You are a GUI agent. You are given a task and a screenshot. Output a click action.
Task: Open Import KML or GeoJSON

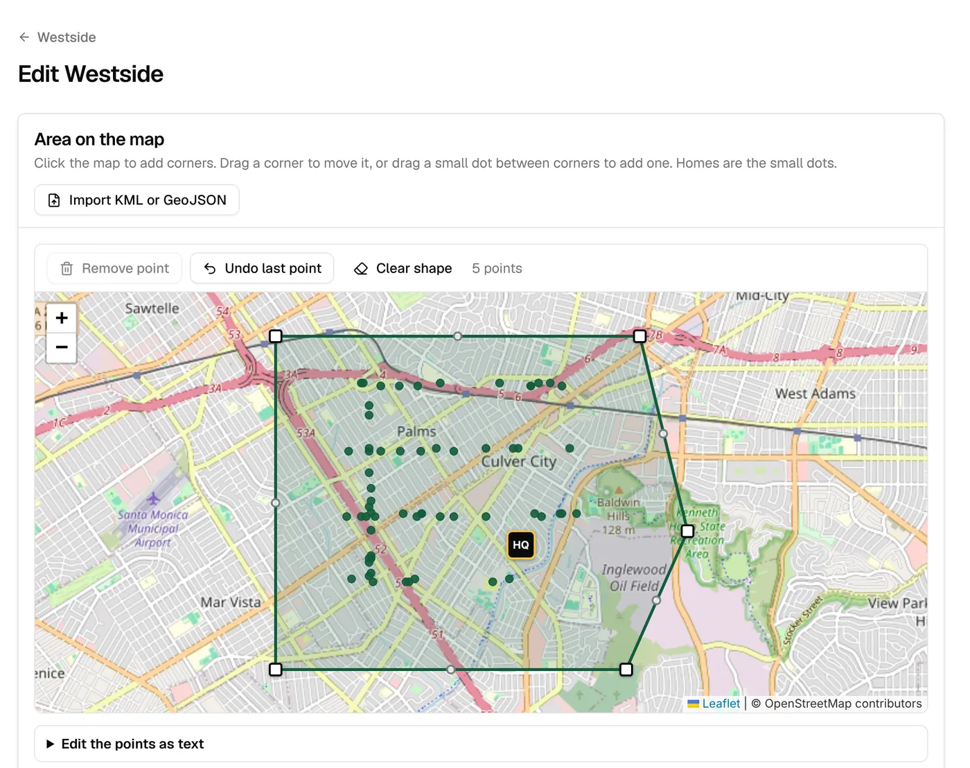(136, 200)
